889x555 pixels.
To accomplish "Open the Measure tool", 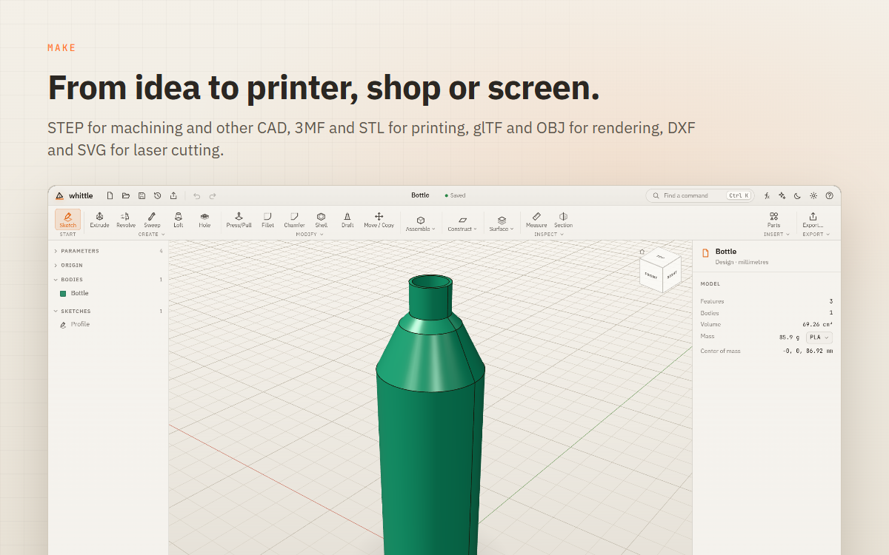I will (536, 220).
